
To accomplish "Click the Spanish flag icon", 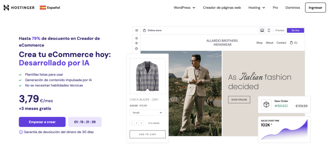I will 43,8.
